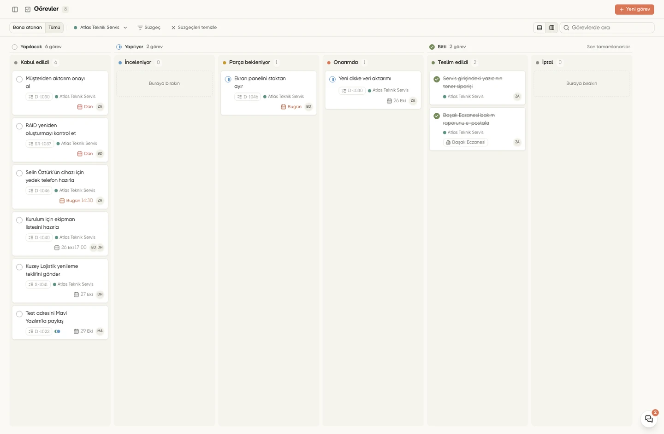Uncheck Servis girişindeki yazıcının toner task
The height and width of the screenshot is (434, 664).
click(437, 79)
